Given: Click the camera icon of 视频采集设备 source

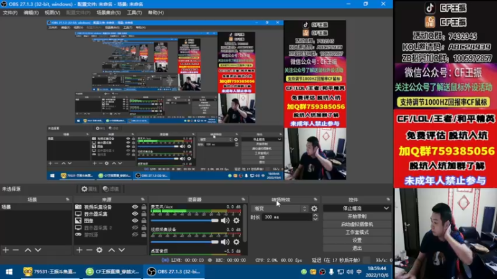Looking at the screenshot, I should coord(78,207).
